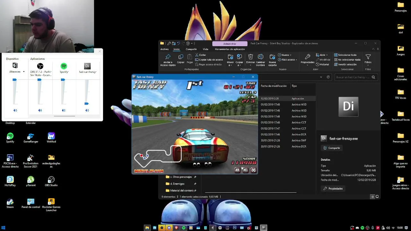The height and width of the screenshot is (231, 411).
Task: Expand the Nuevo elemento dropdown
Action: tap(285, 55)
